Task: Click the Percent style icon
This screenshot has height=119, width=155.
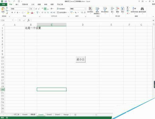Action: 76,12
